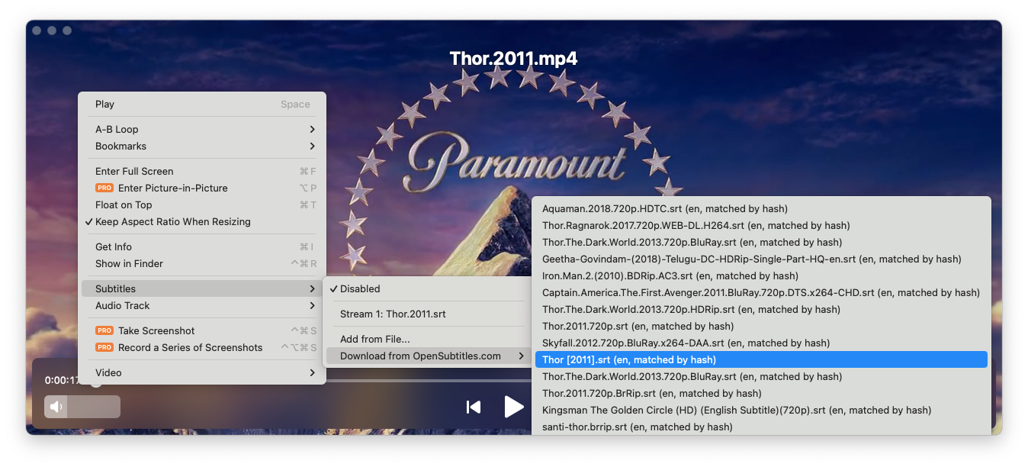Viewport: 1028px width, 467px height.
Task: Choose Enter Picture-in-Picture option
Action: (202, 188)
